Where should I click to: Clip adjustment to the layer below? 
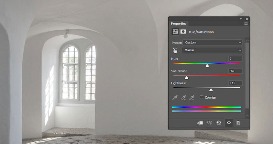(200, 123)
